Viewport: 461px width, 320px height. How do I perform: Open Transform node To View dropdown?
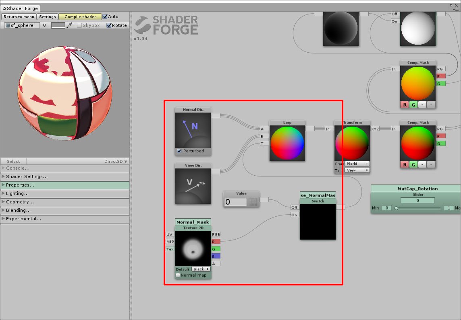(357, 170)
